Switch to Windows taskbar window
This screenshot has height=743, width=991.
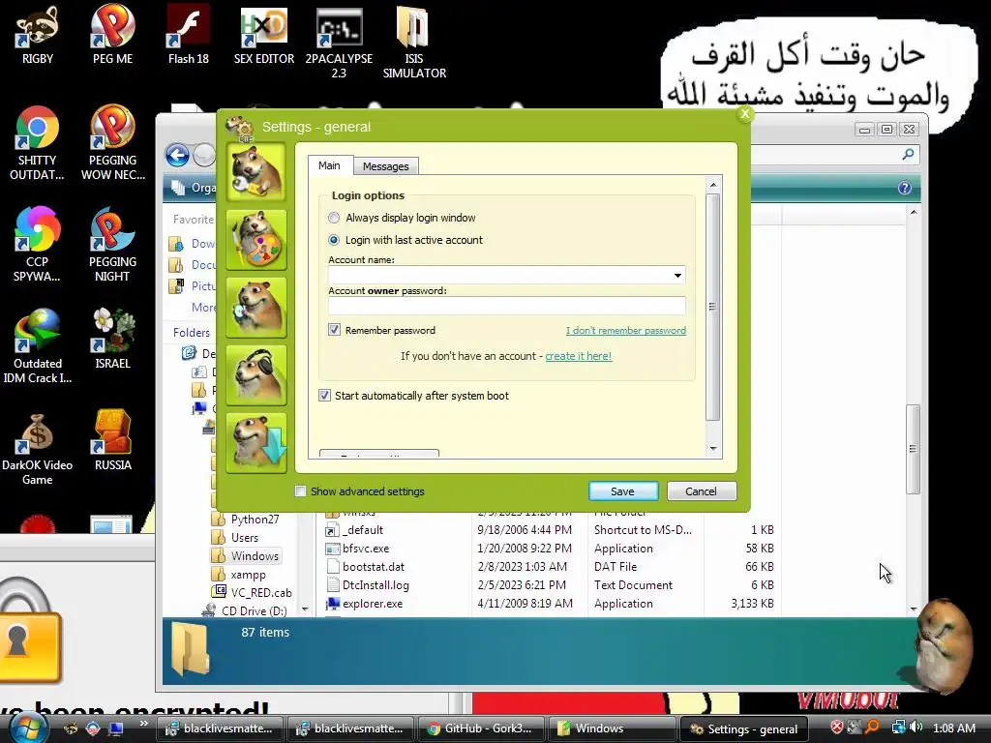(x=612, y=728)
